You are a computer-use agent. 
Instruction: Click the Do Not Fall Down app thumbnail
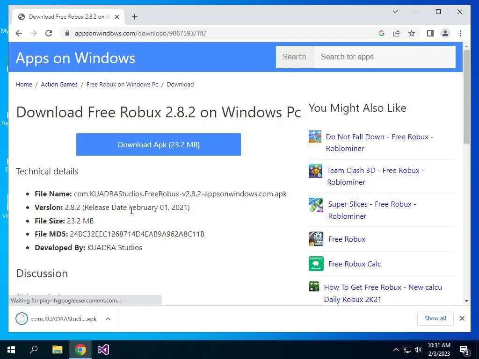pyautogui.click(x=315, y=136)
